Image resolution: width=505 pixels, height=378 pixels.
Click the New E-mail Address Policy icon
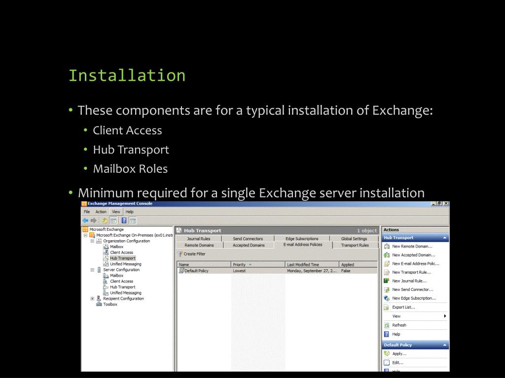(387, 264)
